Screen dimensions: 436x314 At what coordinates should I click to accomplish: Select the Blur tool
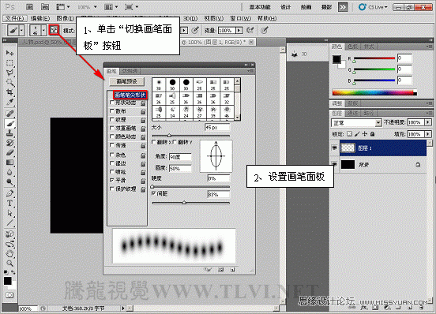[9, 172]
